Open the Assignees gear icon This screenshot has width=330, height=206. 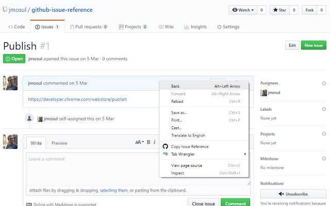pos(324,83)
